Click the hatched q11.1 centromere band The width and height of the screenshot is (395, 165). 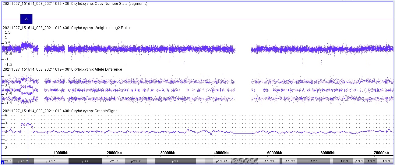[251, 161]
